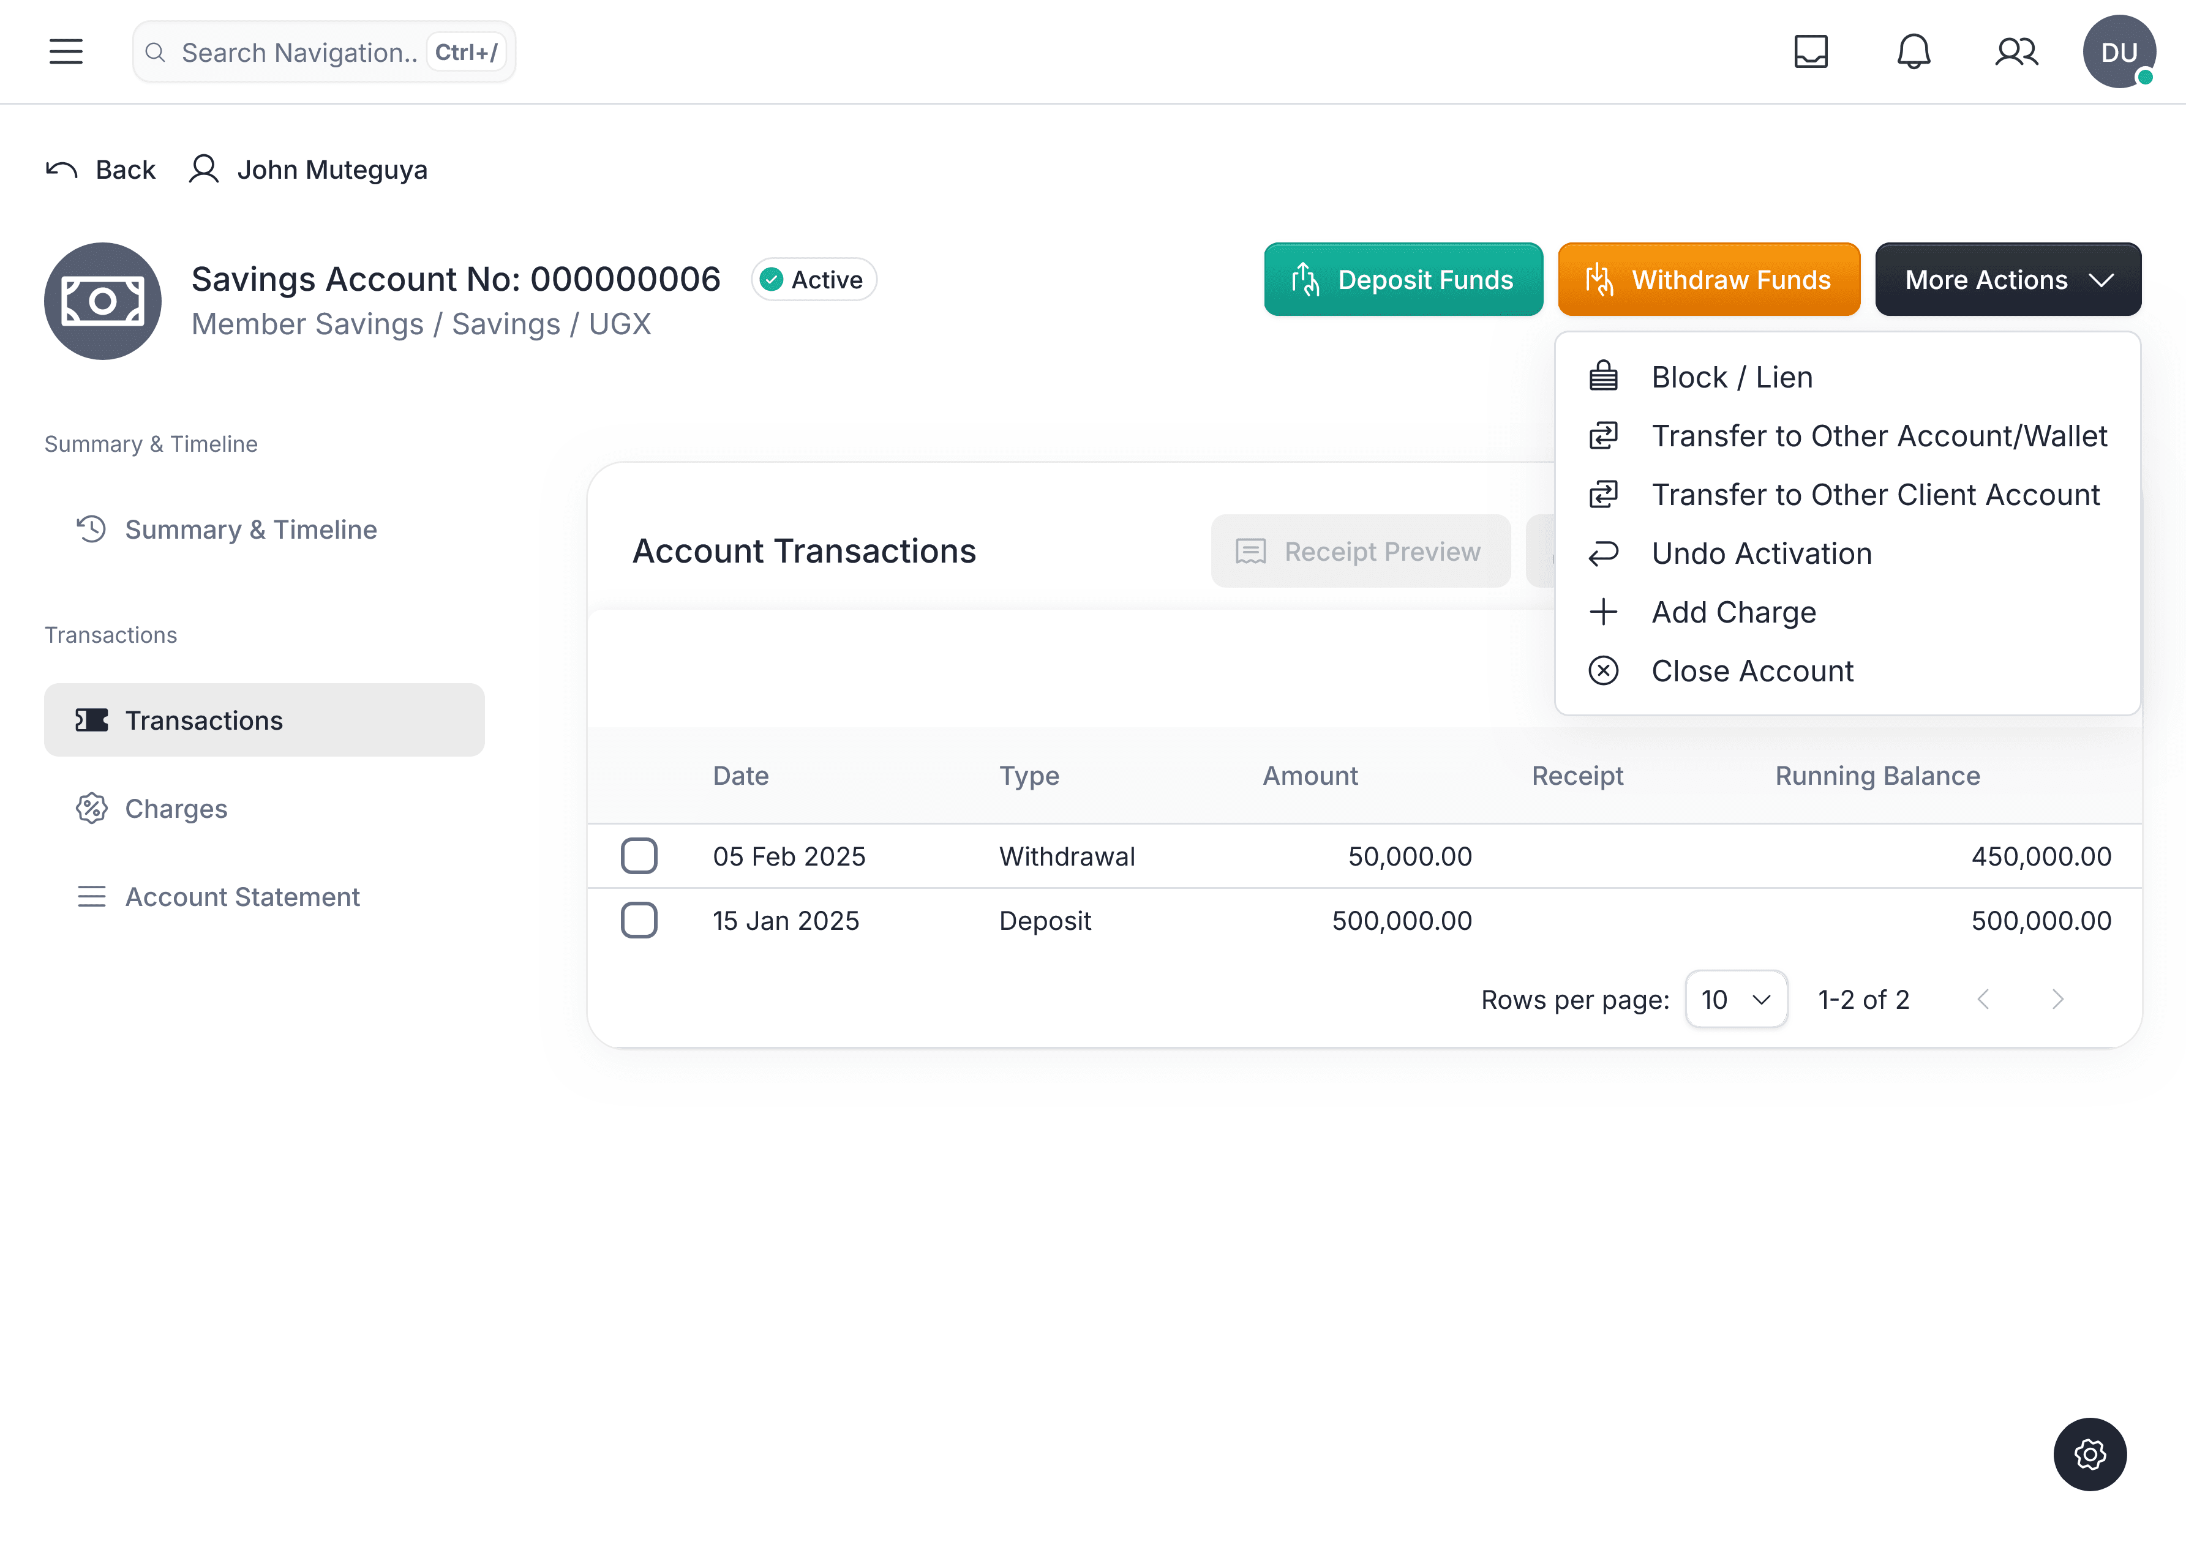Click Withdraw Funds button
This screenshot has width=2186, height=1550.
coord(1708,280)
